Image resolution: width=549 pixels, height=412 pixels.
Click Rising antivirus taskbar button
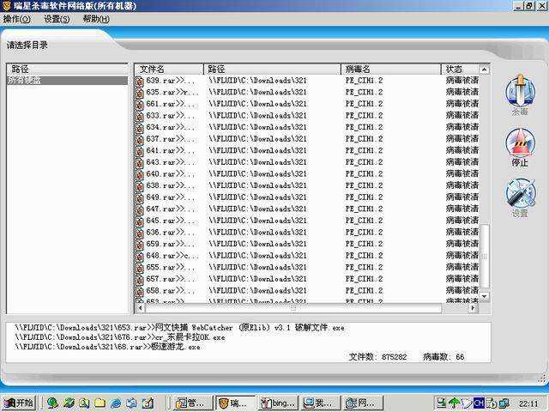[234, 403]
